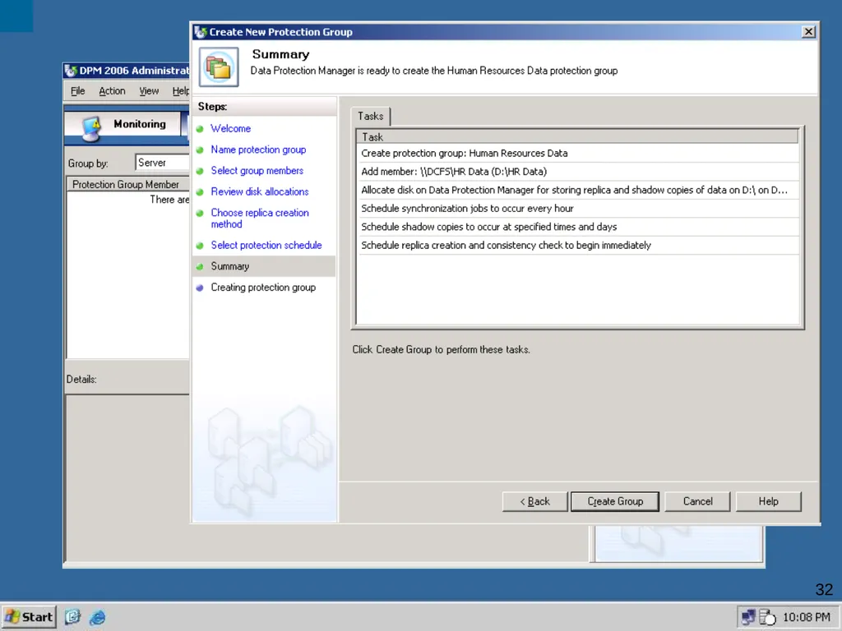Click the server tray icon next to the clock
Image resolution: width=842 pixels, height=631 pixels.
[x=767, y=617]
